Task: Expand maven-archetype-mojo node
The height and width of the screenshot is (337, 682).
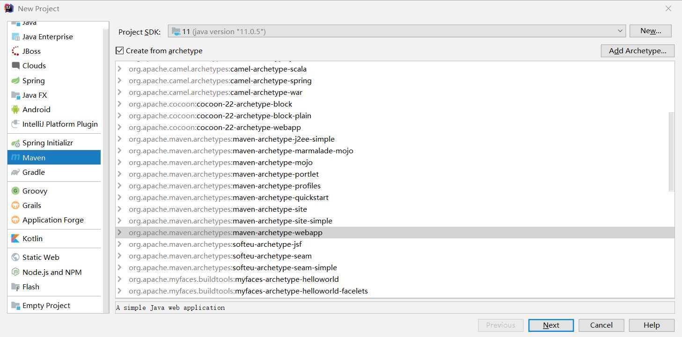Action: (120, 162)
